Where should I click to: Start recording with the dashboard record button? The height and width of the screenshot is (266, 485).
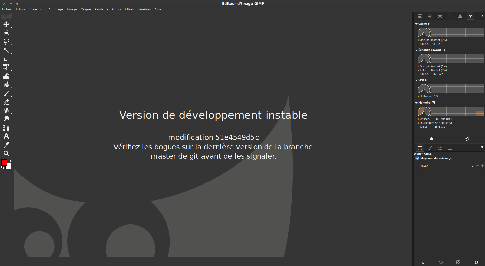432,139
